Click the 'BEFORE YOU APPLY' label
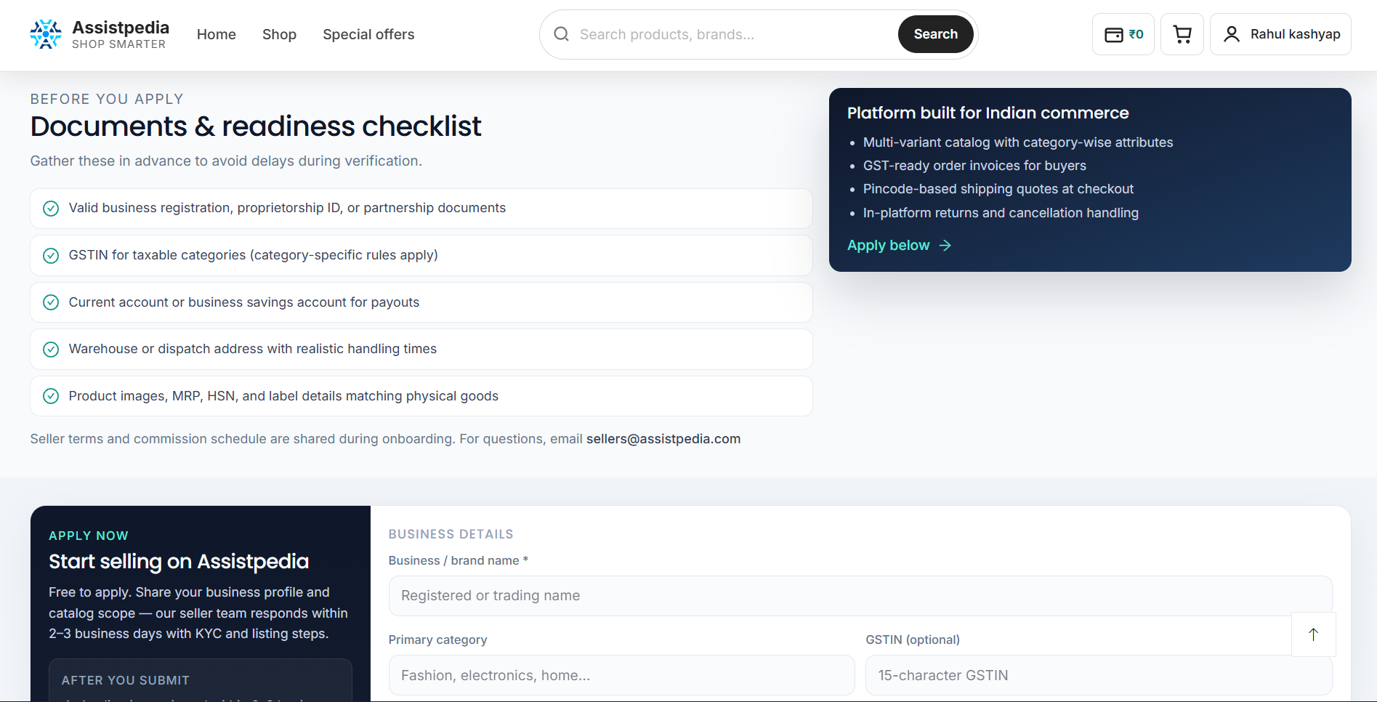 pyautogui.click(x=107, y=99)
